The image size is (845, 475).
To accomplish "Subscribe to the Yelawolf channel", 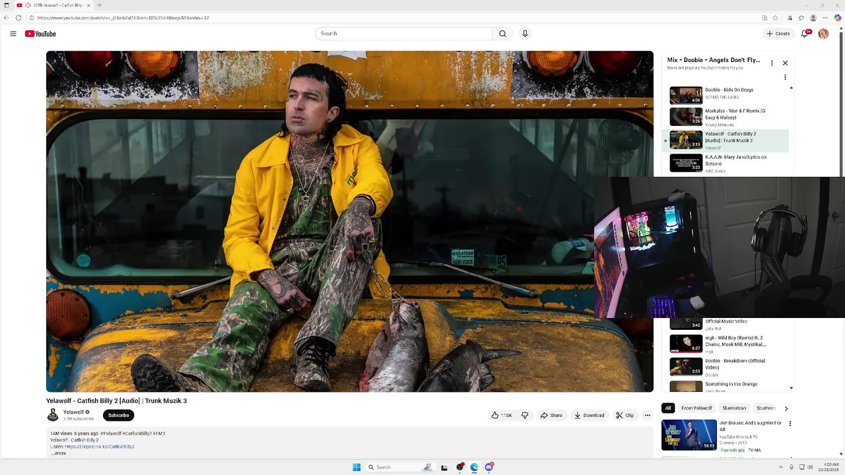I will click(x=118, y=415).
